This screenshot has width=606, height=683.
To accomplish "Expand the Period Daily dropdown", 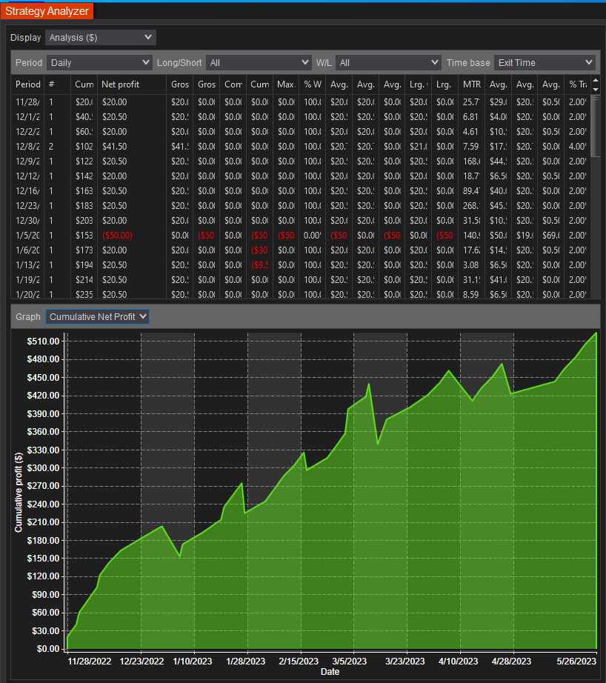I will click(x=99, y=63).
